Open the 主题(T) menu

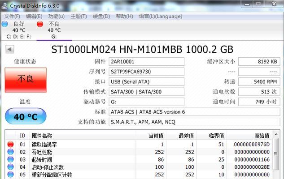79,17
